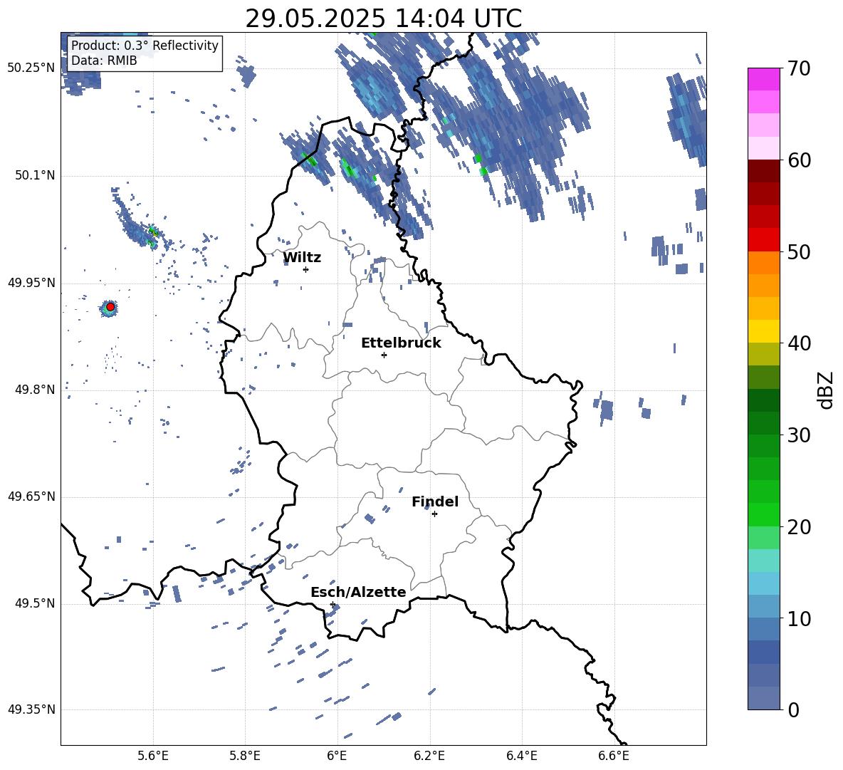Click the 6°E longitude label
This screenshot has width=843, height=770.
click(337, 756)
